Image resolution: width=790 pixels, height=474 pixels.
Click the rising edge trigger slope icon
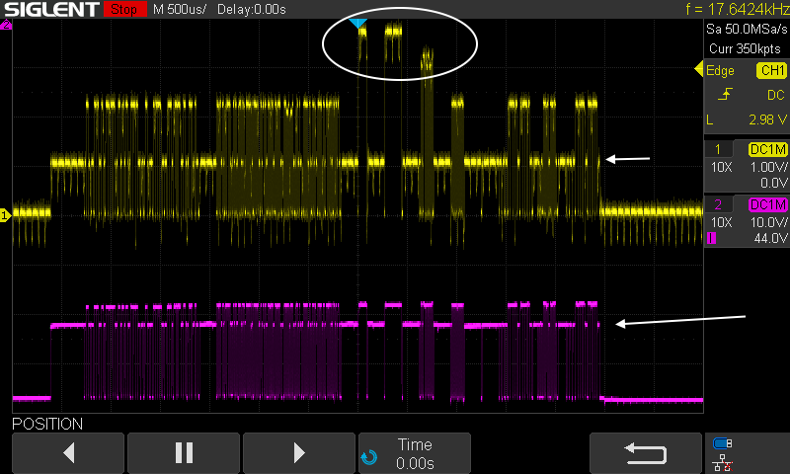(x=725, y=94)
